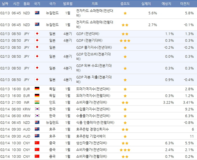Select the 호주은행 경영신뢰지수 indicator
This screenshot has height=160, width=197.
coord(93,129)
